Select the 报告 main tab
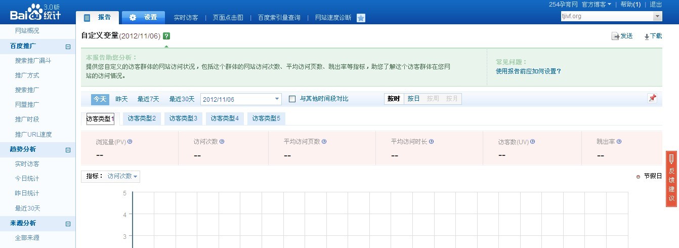Image resolution: width=679 pixels, height=248 pixels. [x=97, y=17]
